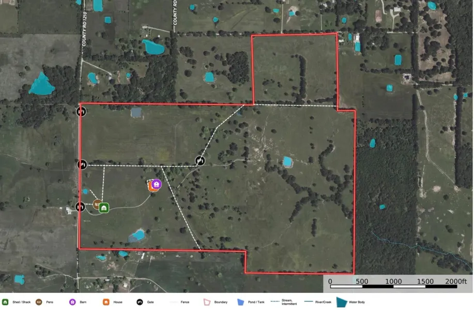Click the House icon in the legend
The height and width of the screenshot is (310, 474).
coord(106,302)
